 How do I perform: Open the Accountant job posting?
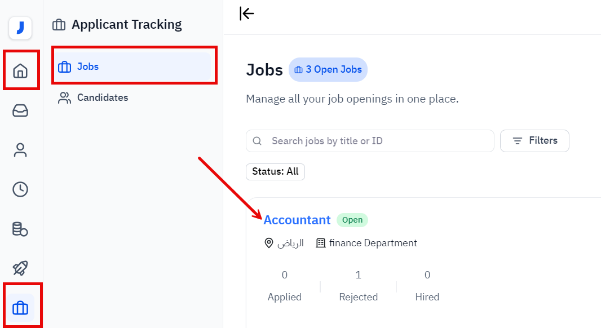click(x=297, y=220)
